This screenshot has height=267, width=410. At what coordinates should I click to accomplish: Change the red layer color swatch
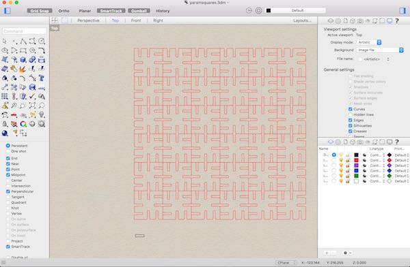coord(356,160)
